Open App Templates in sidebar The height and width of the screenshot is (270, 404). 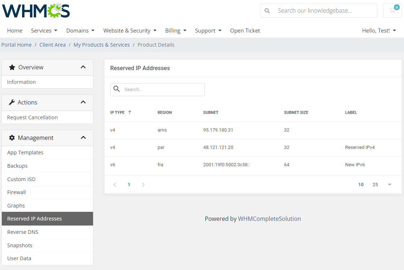[47, 153]
